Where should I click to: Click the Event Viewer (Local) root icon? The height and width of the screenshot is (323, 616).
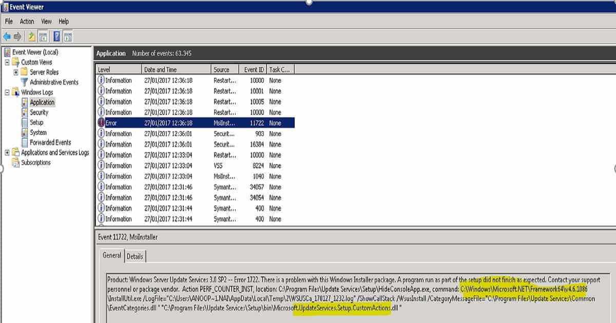pyautogui.click(x=7, y=52)
